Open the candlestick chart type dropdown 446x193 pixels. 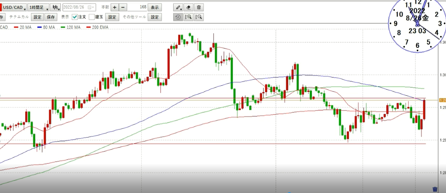pyautogui.click(x=56, y=7)
